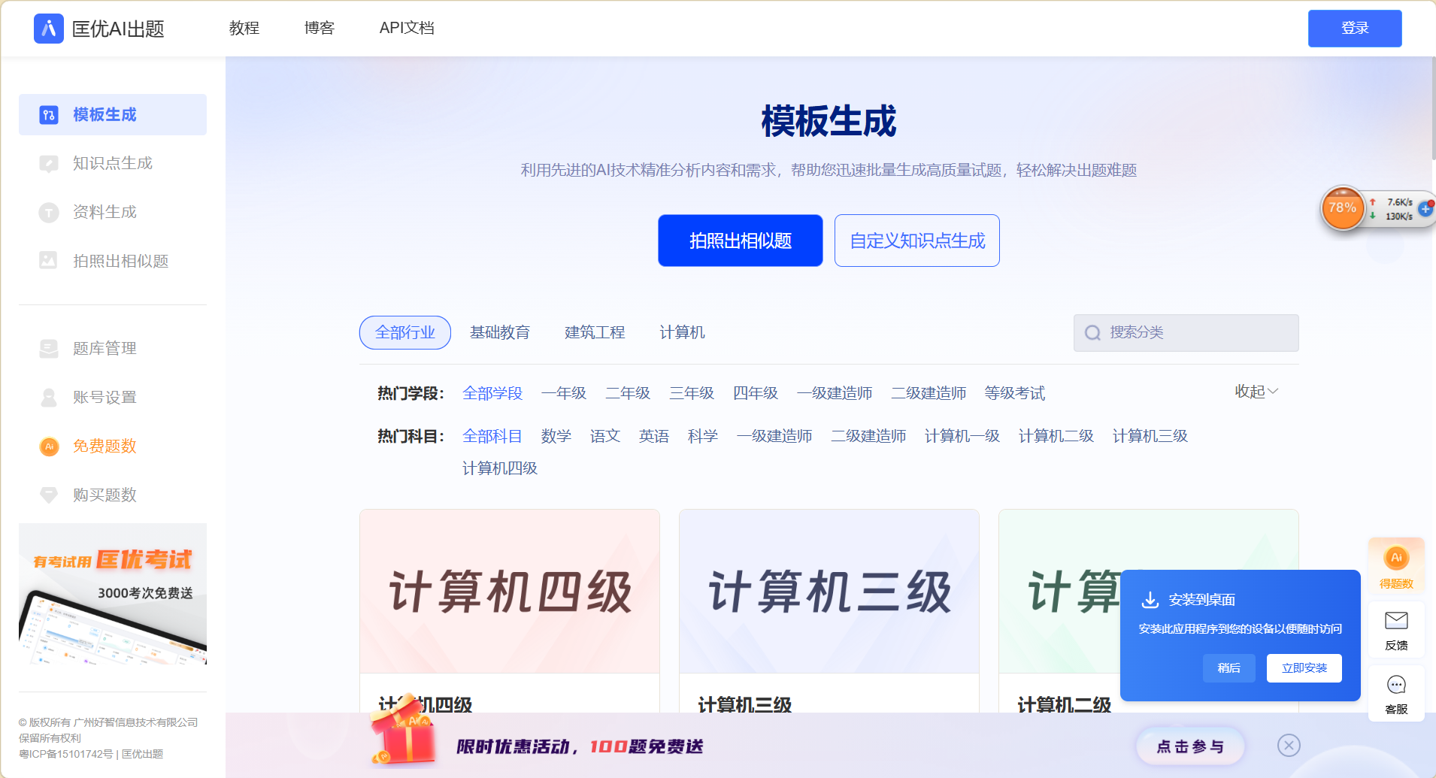Click the download icon in install popup
Viewport: 1436px width, 778px height.
point(1150,600)
